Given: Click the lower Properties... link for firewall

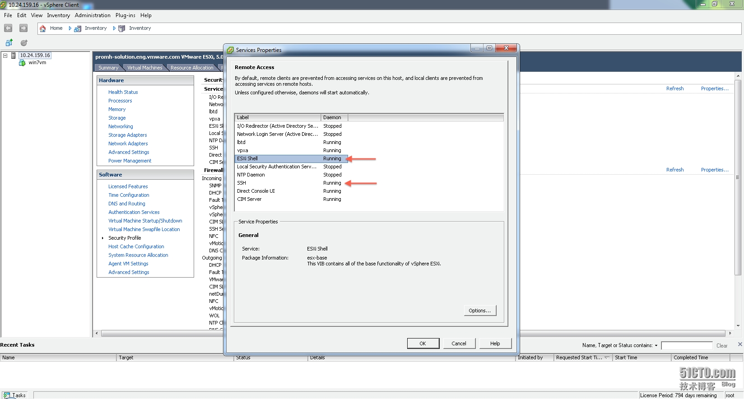Looking at the screenshot, I should click(x=715, y=170).
